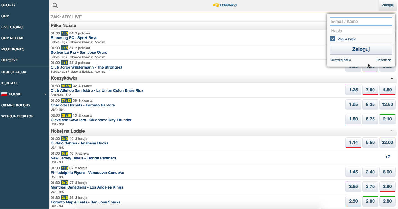Screen dimensions: 398x209
Task: Bet 1.45 on Philadelphia Flyers
Action: tap(353, 172)
